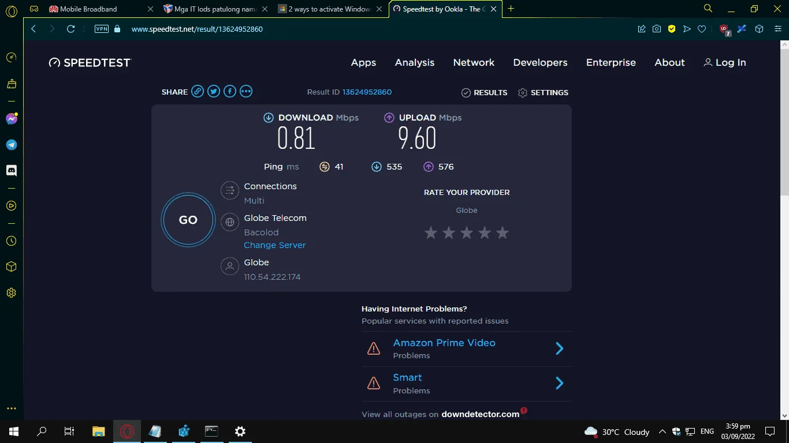Open Easy Setup sliders icon
Viewport: 789px width, 443px height.
point(777,29)
